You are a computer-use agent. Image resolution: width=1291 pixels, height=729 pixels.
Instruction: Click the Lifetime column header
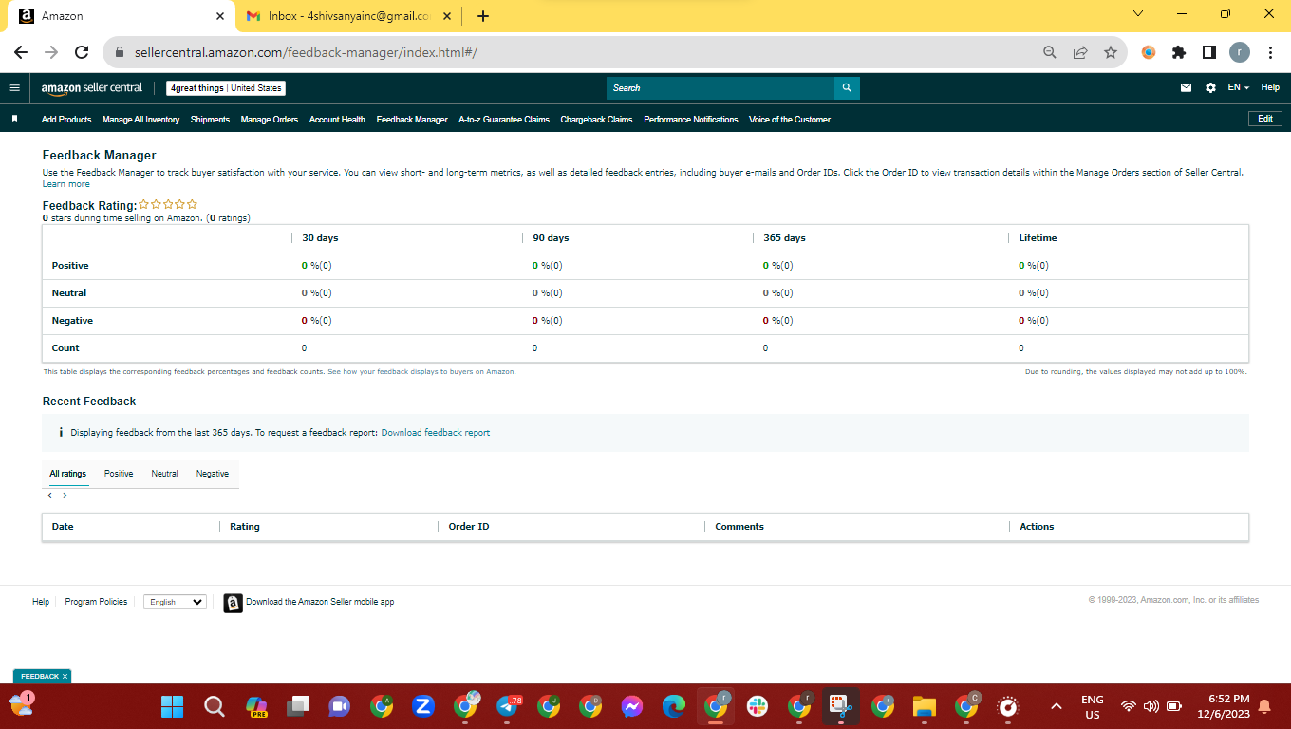(1038, 238)
